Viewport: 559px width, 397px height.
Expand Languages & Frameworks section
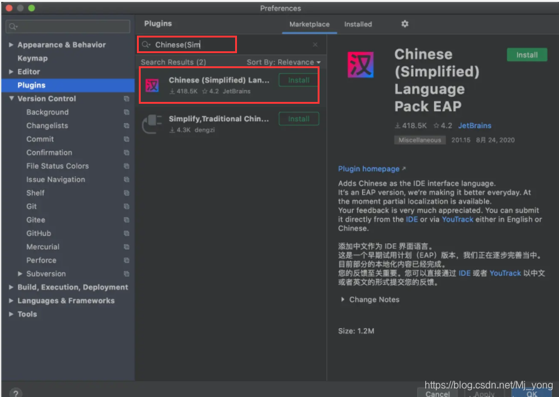11,301
